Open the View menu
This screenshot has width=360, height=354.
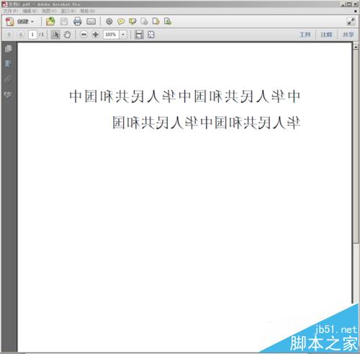[x=49, y=11]
